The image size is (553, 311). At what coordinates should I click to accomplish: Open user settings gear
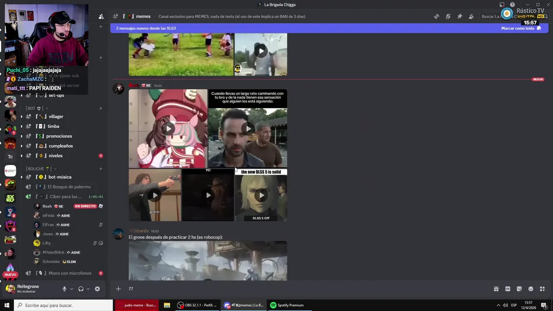click(97, 289)
